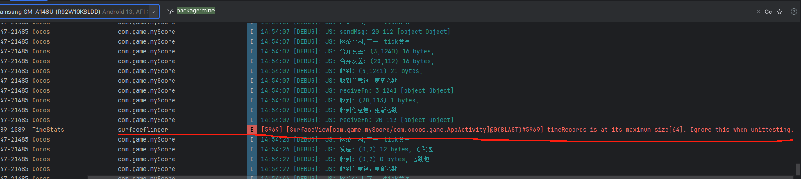The width and height of the screenshot is (801, 179).
Task: Click the reciveFn: 20 113 log entry
Action: pyautogui.click(x=396, y=120)
